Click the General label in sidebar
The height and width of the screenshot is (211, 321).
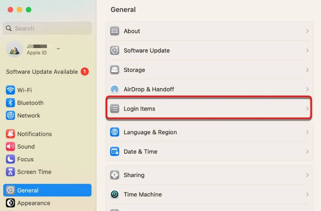28,190
